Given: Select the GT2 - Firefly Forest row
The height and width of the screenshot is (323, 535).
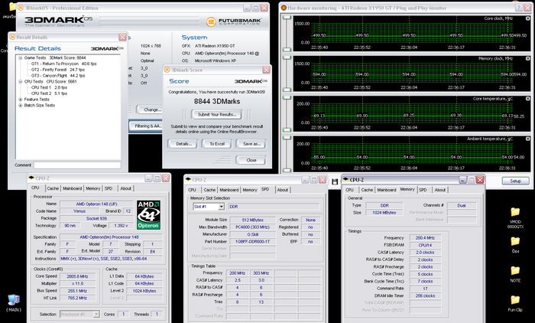Looking at the screenshot, I should tap(57, 70).
